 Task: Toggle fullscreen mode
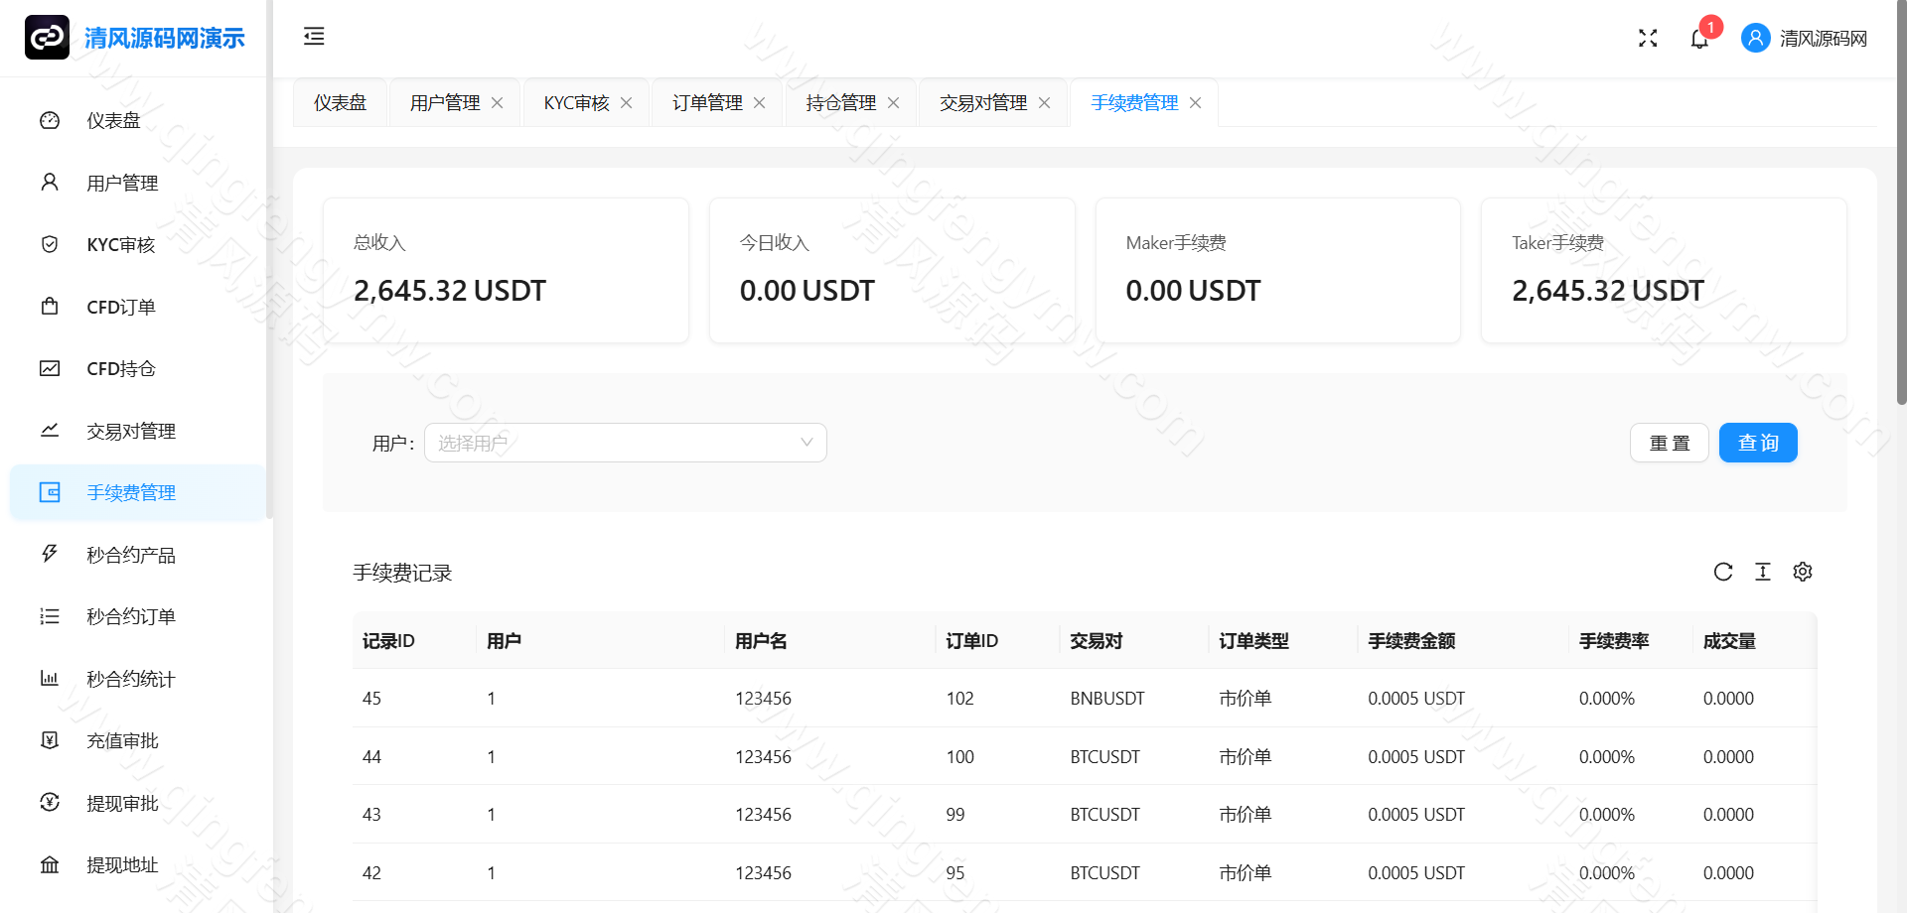coord(1648,38)
